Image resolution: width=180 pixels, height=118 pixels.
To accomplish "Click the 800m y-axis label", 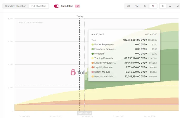I will coord(10,19).
